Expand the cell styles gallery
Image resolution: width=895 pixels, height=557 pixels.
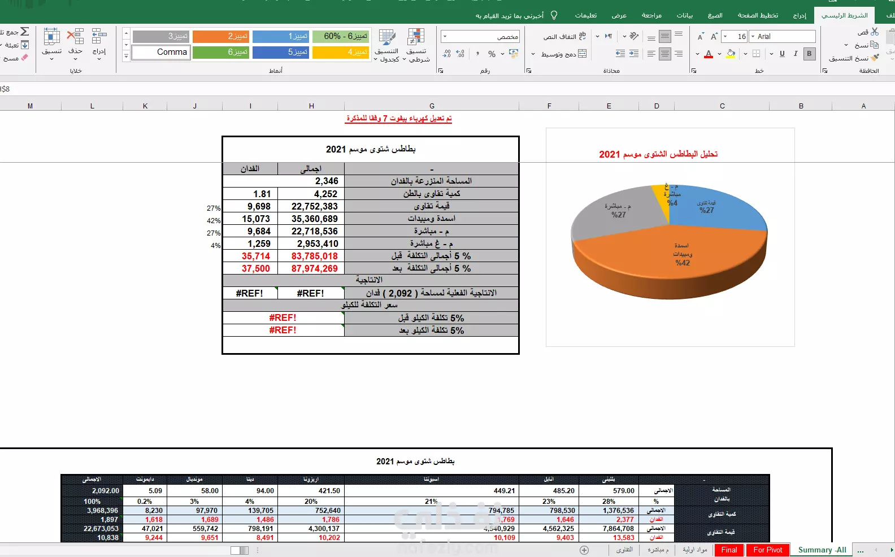pos(126,55)
